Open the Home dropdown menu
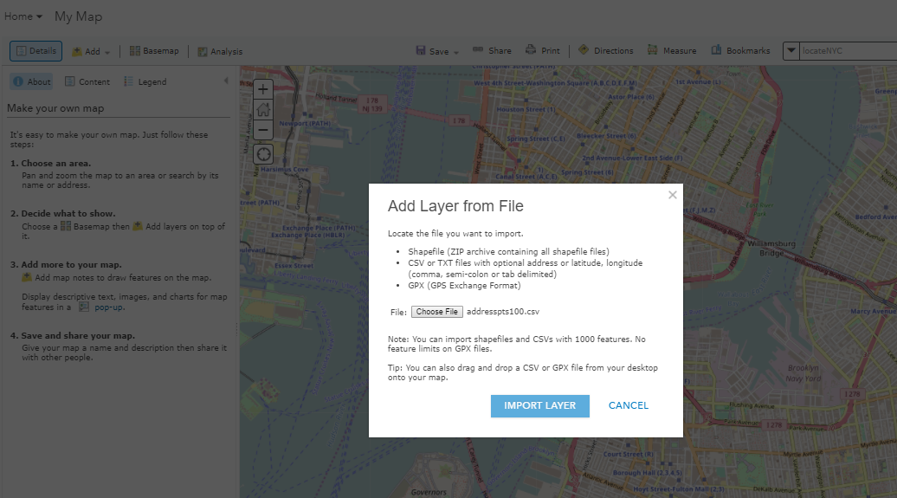This screenshot has width=897, height=498. (x=23, y=16)
